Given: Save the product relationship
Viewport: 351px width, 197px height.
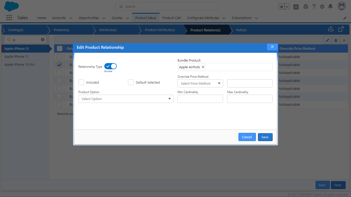Looking at the screenshot, I should [x=265, y=137].
